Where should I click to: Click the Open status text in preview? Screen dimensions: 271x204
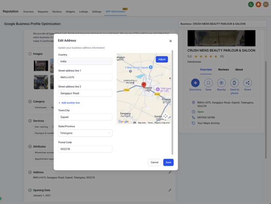[x=201, y=112]
